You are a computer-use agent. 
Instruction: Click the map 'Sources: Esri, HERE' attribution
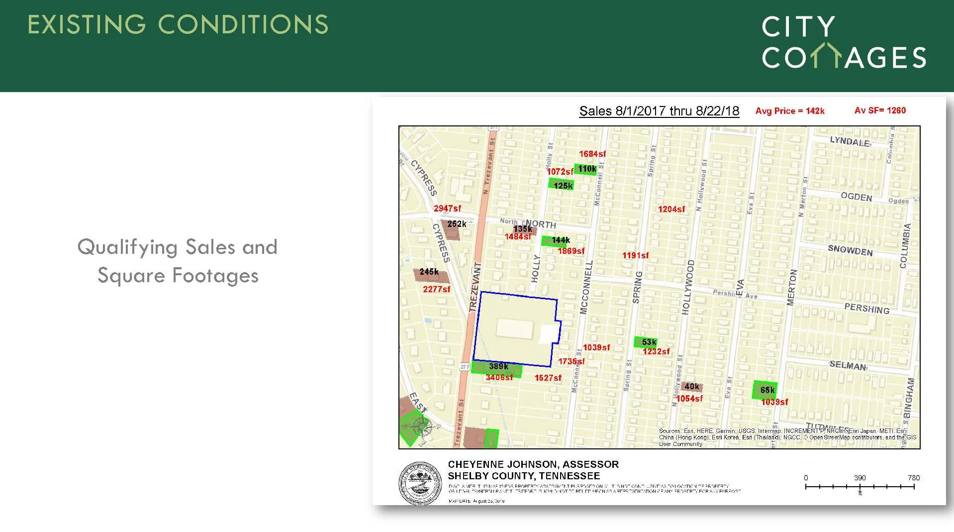[x=787, y=437]
